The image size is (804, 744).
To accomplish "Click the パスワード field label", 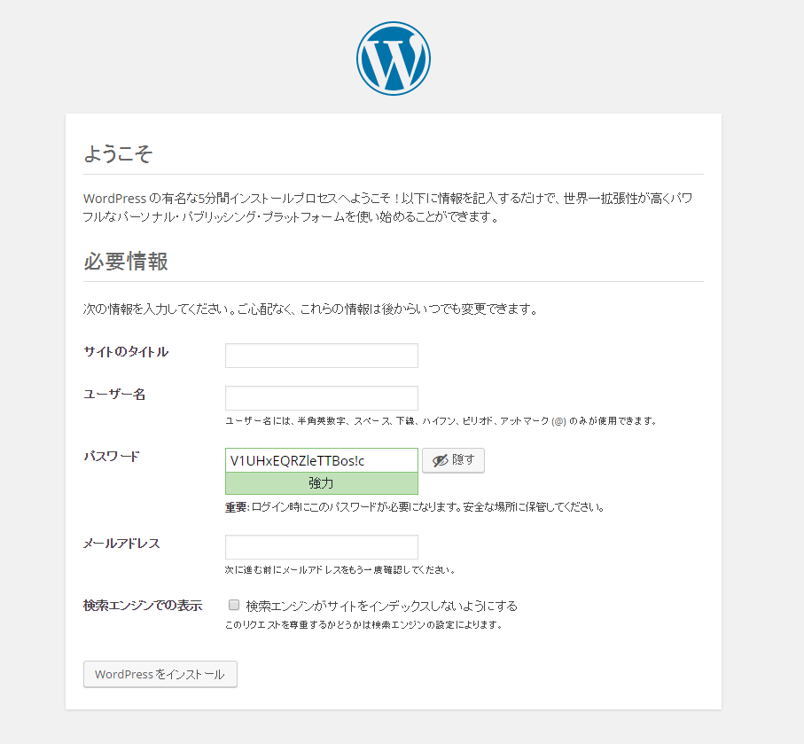I will tap(112, 457).
